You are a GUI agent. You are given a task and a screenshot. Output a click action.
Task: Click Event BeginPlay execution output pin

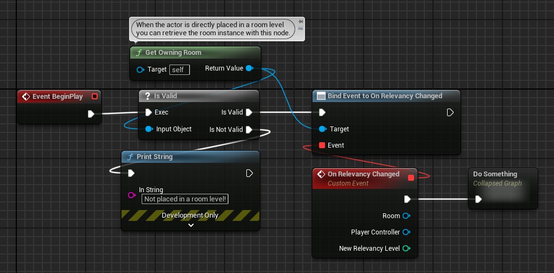click(91, 114)
